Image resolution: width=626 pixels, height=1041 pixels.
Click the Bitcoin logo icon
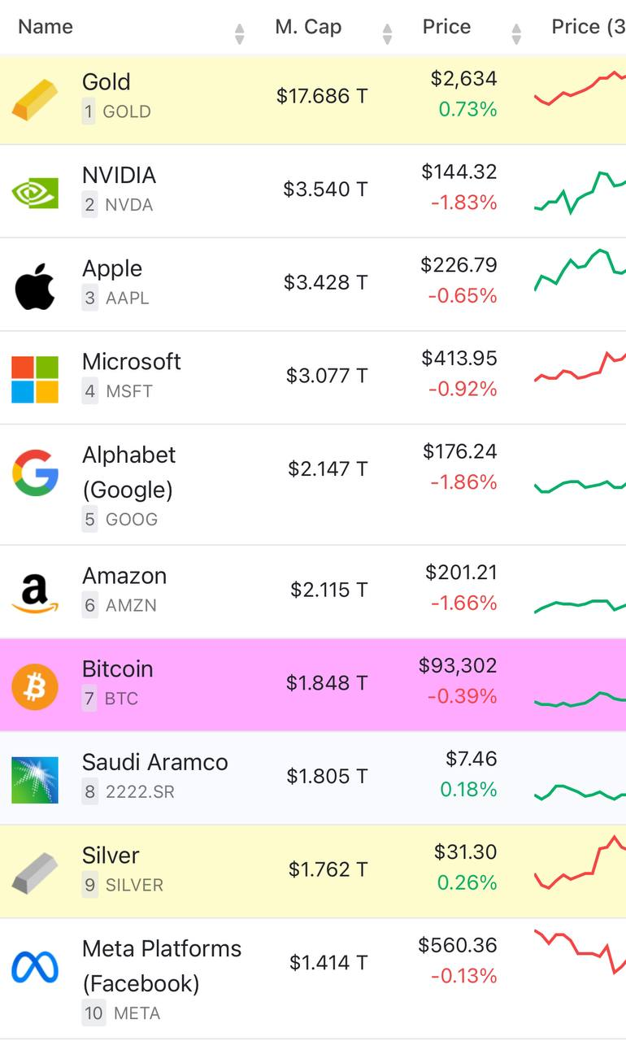[x=35, y=686]
